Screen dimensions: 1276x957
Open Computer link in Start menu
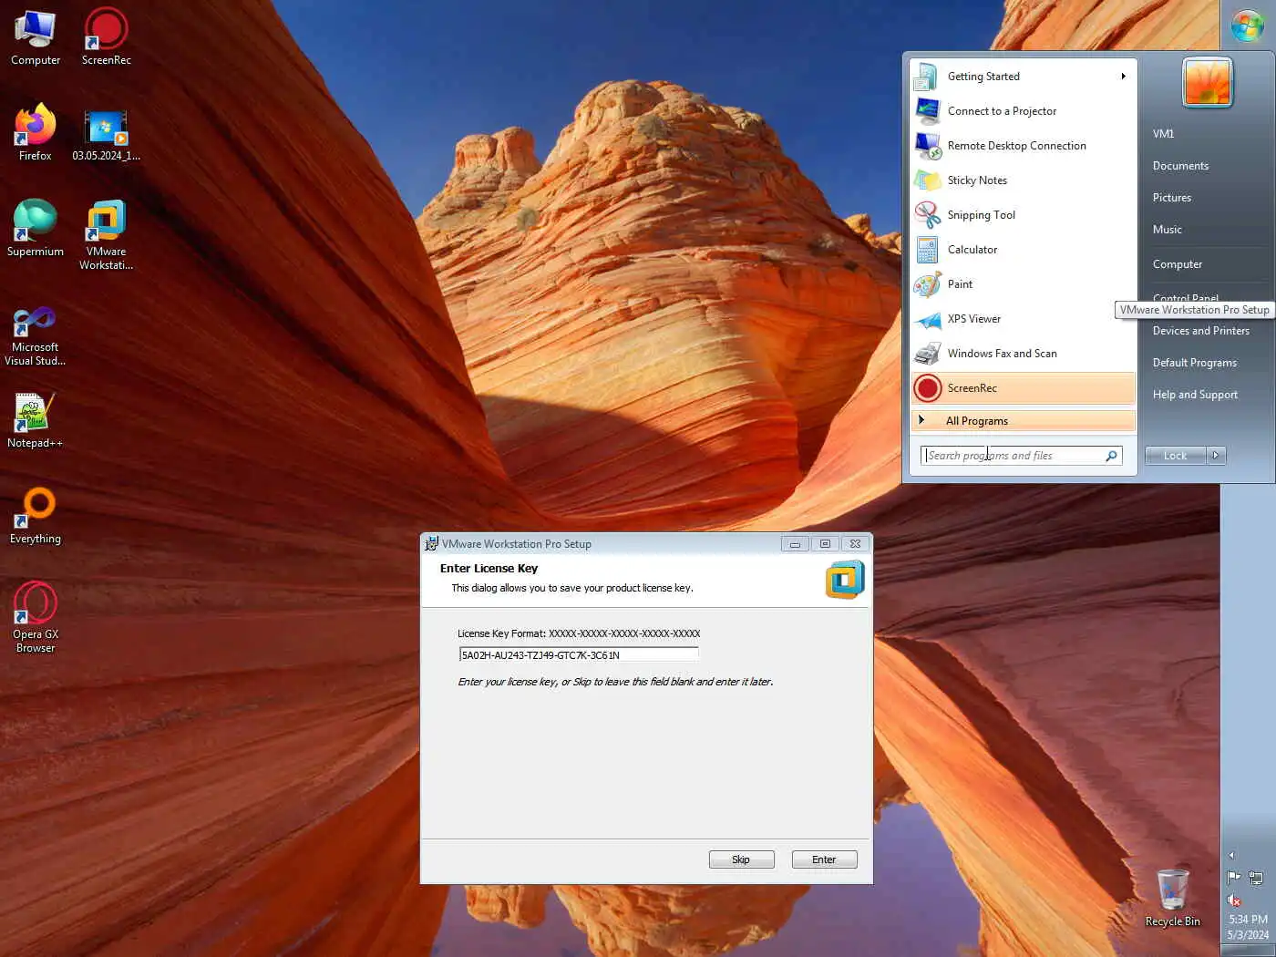click(x=1177, y=264)
